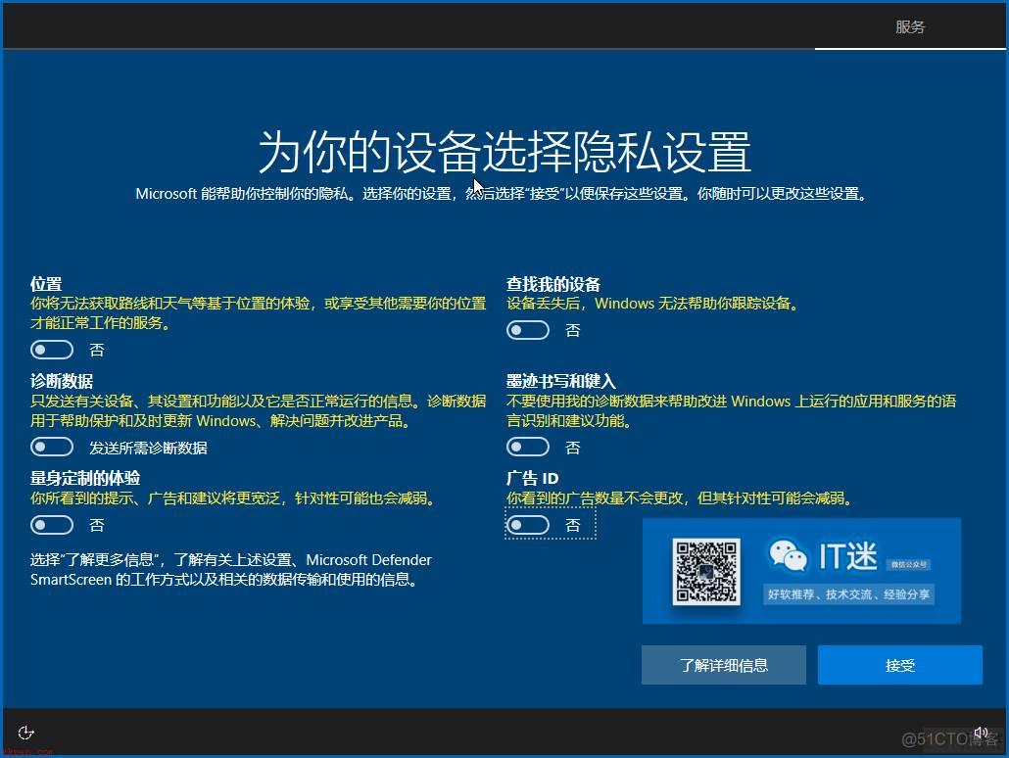Click the QR code image
Screen dimensions: 1009x758
(706, 571)
